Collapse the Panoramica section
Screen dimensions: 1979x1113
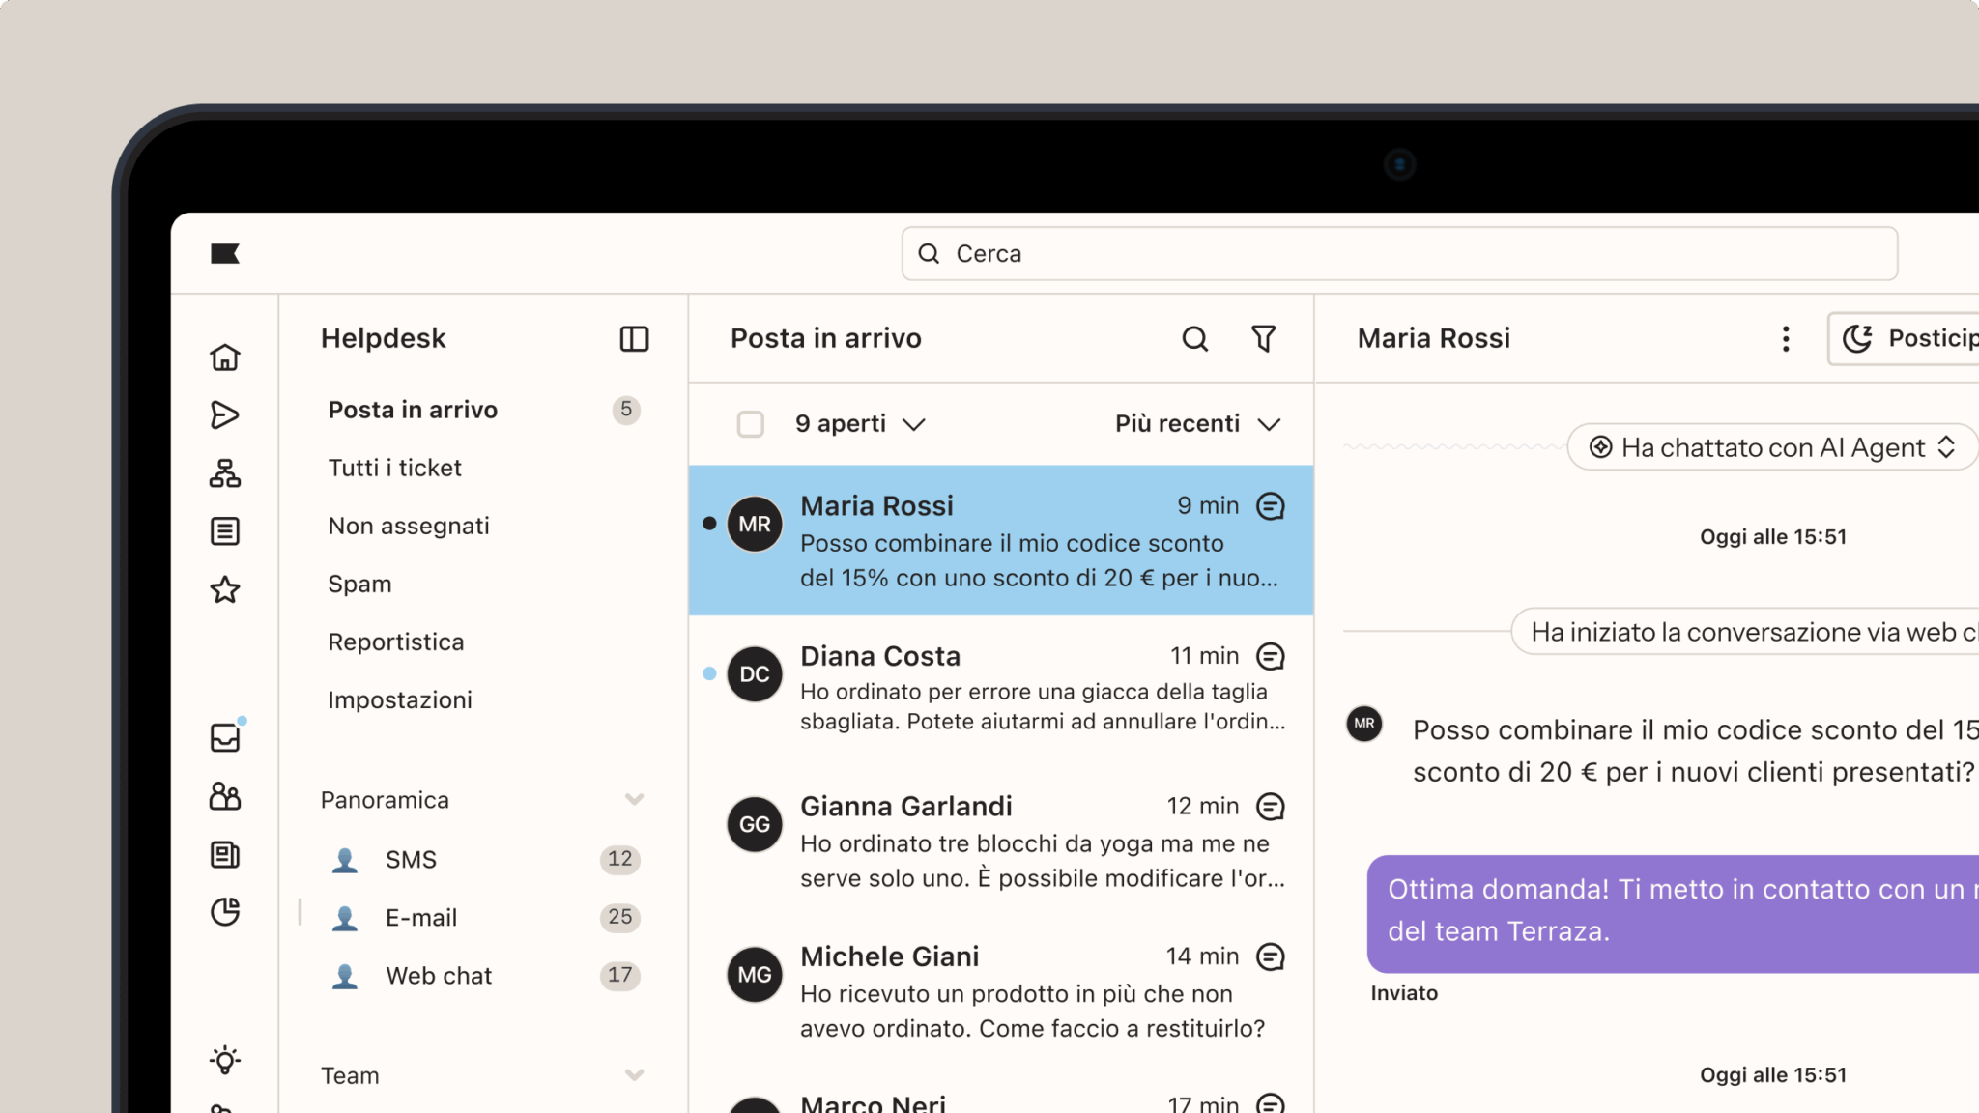634,799
